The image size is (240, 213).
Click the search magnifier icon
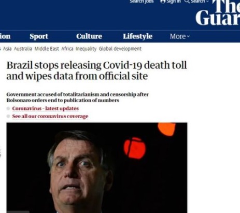pos(187,2)
